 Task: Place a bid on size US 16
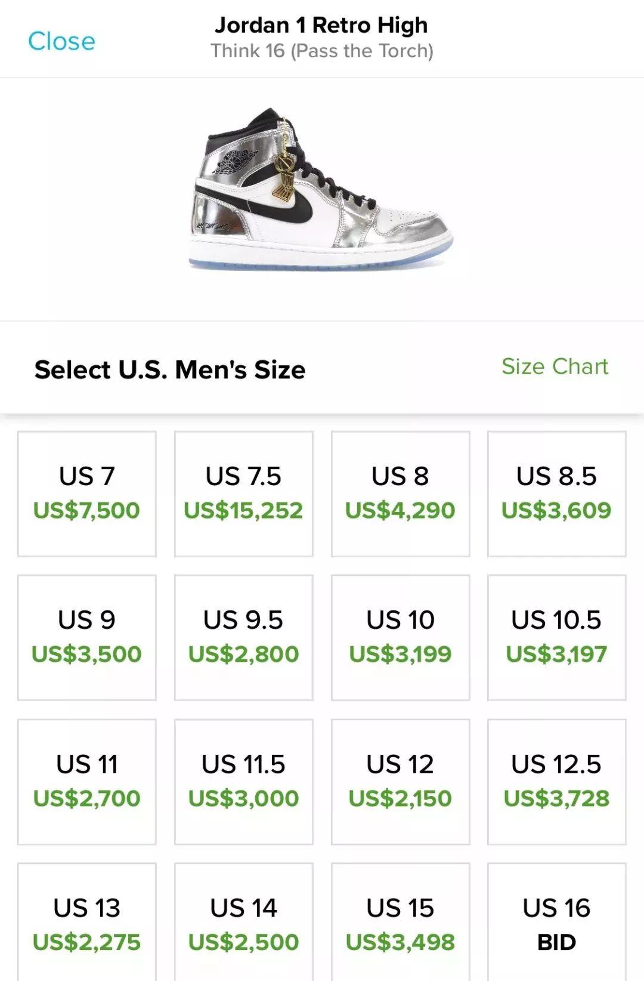pos(557,923)
